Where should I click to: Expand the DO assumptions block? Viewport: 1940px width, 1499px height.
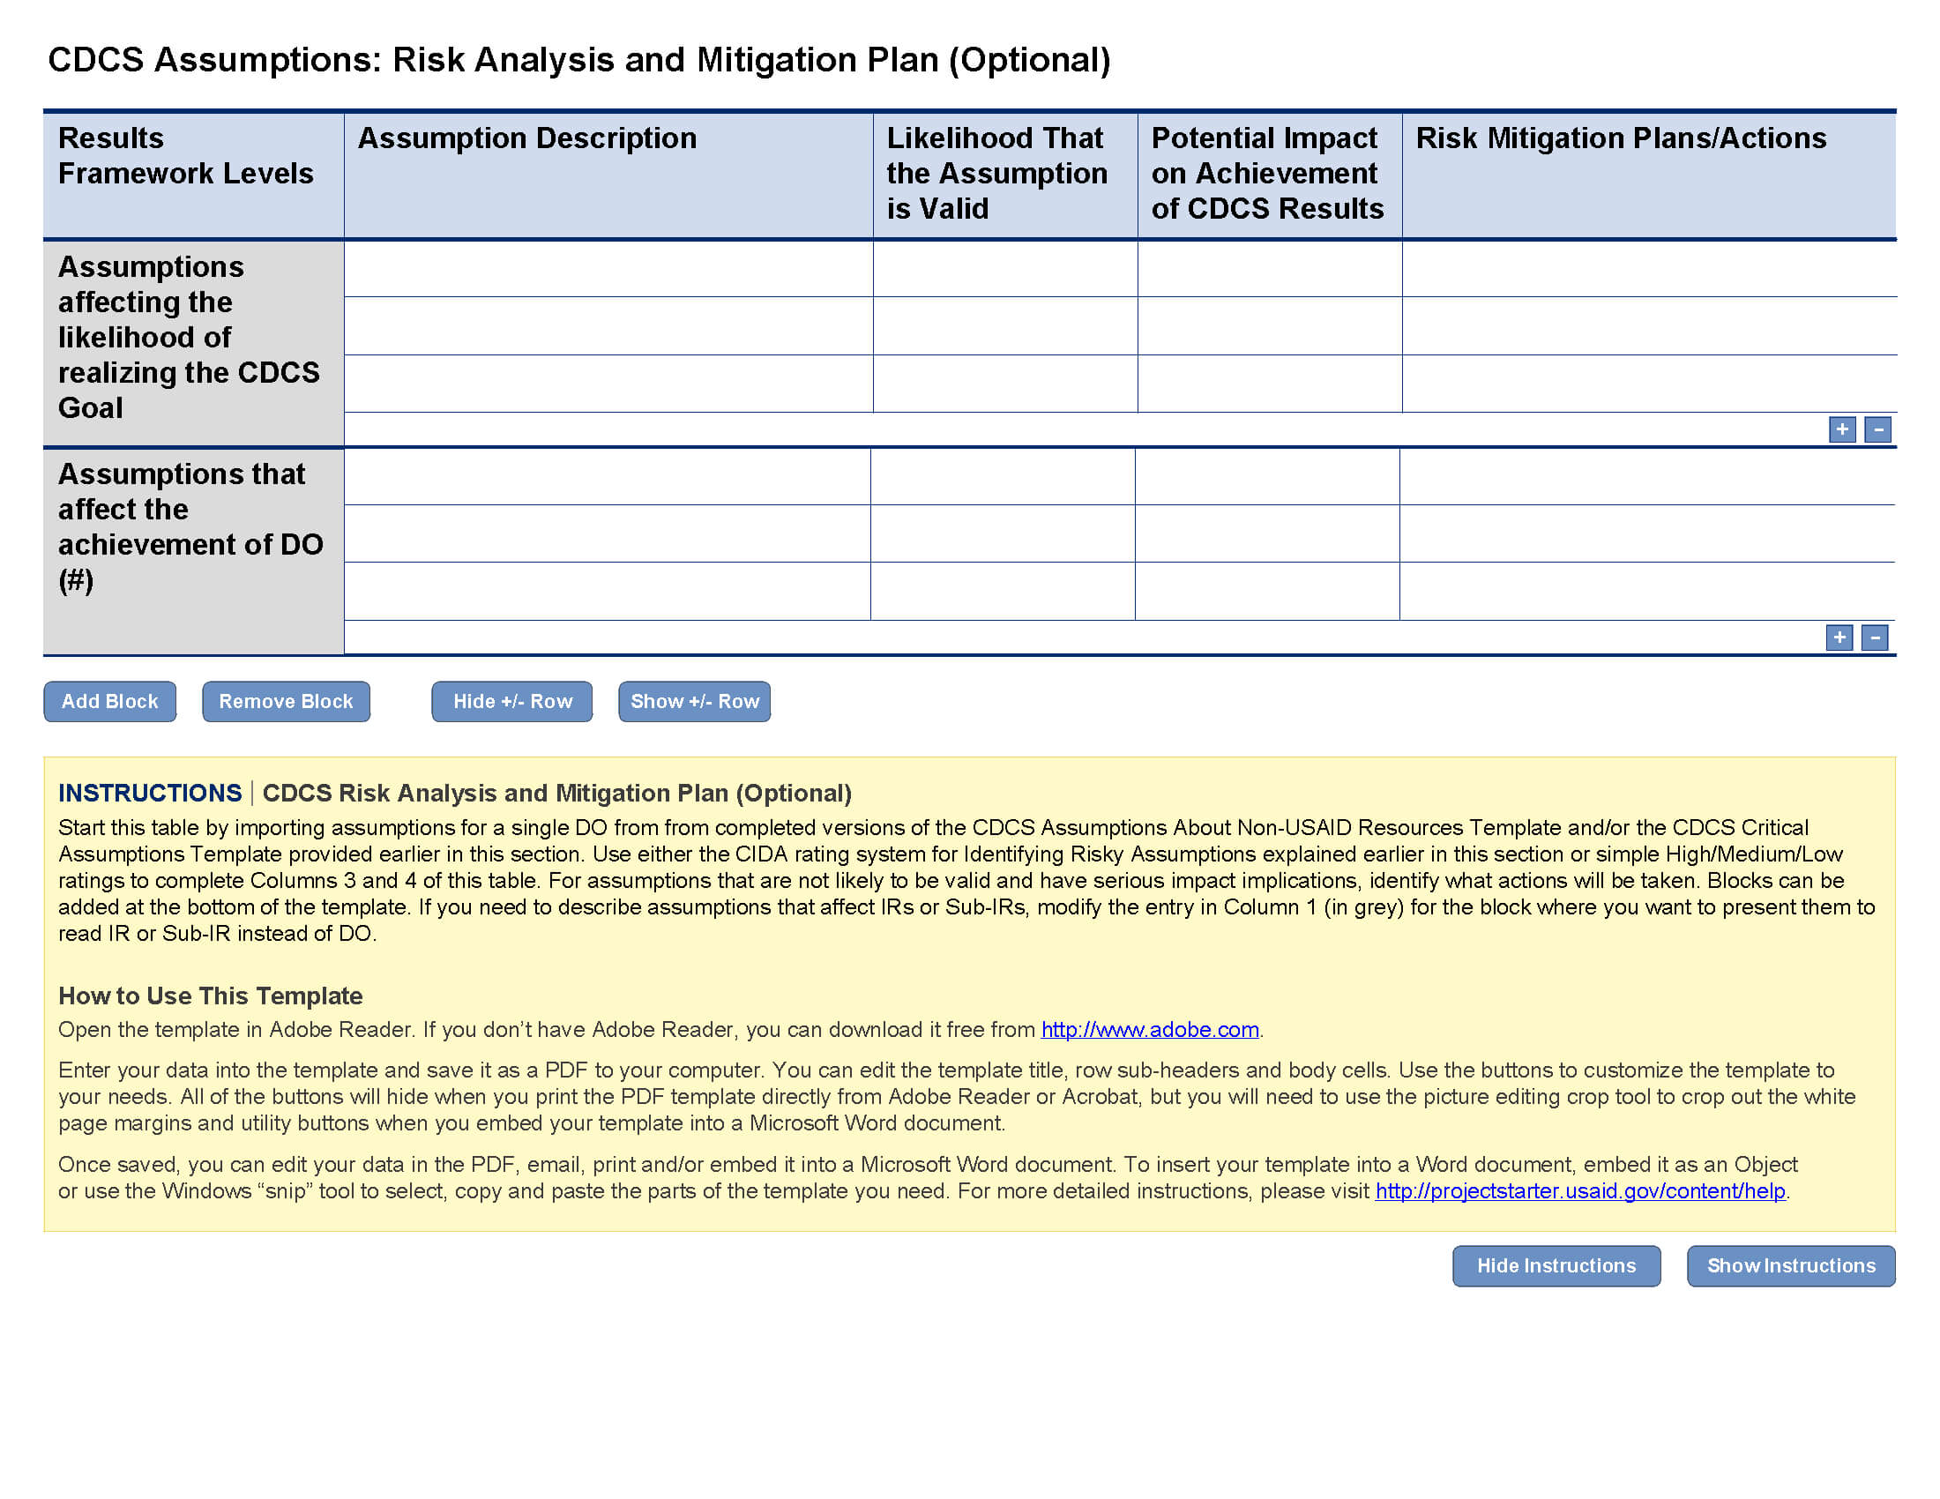coord(1841,638)
